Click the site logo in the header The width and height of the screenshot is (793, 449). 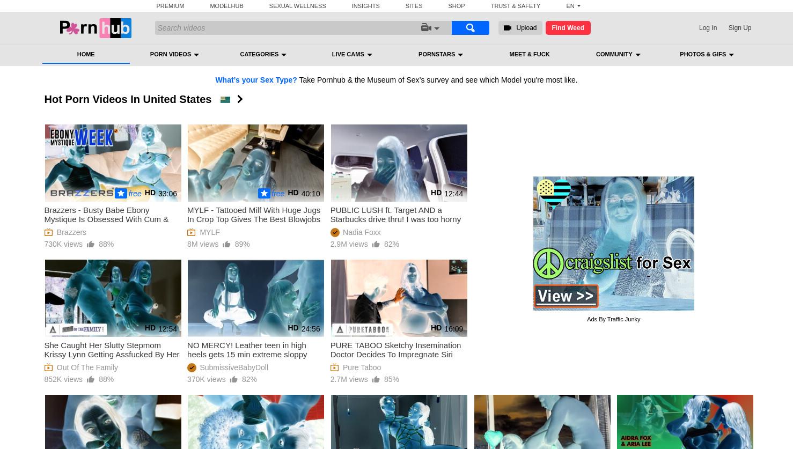[x=96, y=28]
